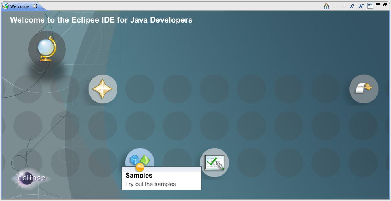Viewport: 391px width, 201px height.
Task: Click the Welcome to the Eclipse IDE heading
Action: (101, 20)
